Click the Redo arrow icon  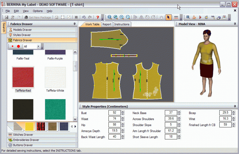90,17
